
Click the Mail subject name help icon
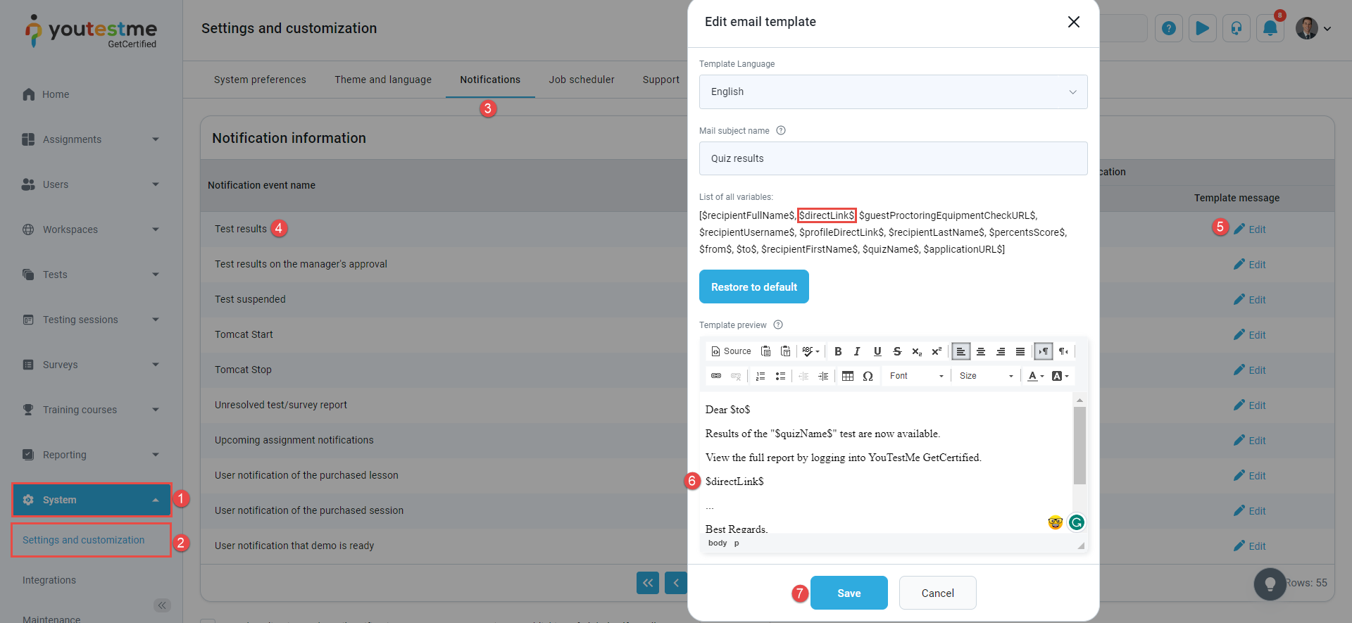(781, 130)
